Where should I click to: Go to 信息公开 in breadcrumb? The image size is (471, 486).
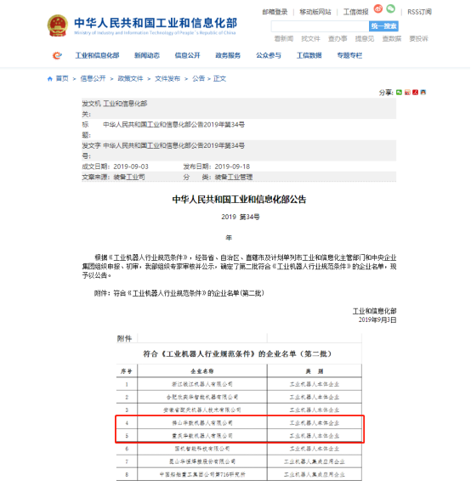tap(93, 79)
